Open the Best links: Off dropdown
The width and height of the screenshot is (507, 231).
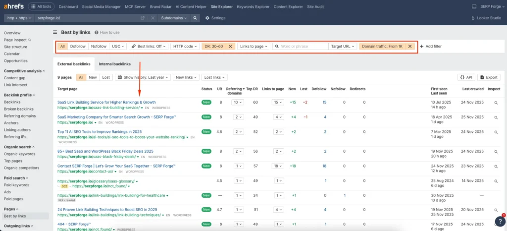point(149,46)
